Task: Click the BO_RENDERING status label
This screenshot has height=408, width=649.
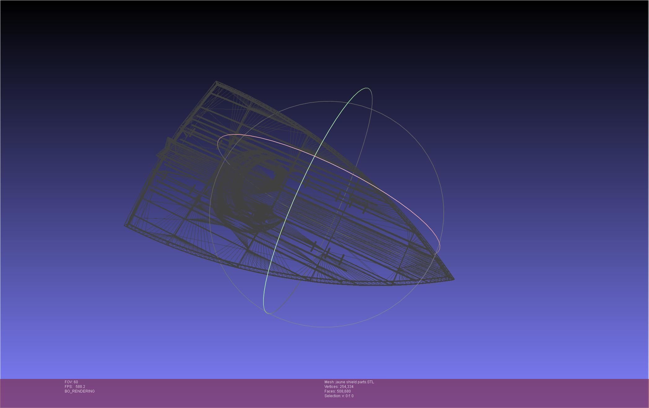Action: click(80, 391)
